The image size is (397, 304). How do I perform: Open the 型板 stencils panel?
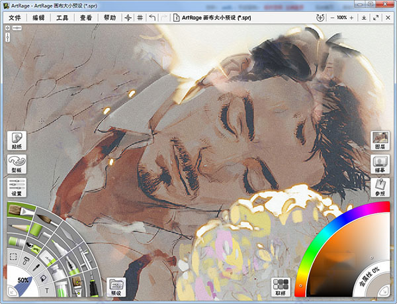[17, 164]
